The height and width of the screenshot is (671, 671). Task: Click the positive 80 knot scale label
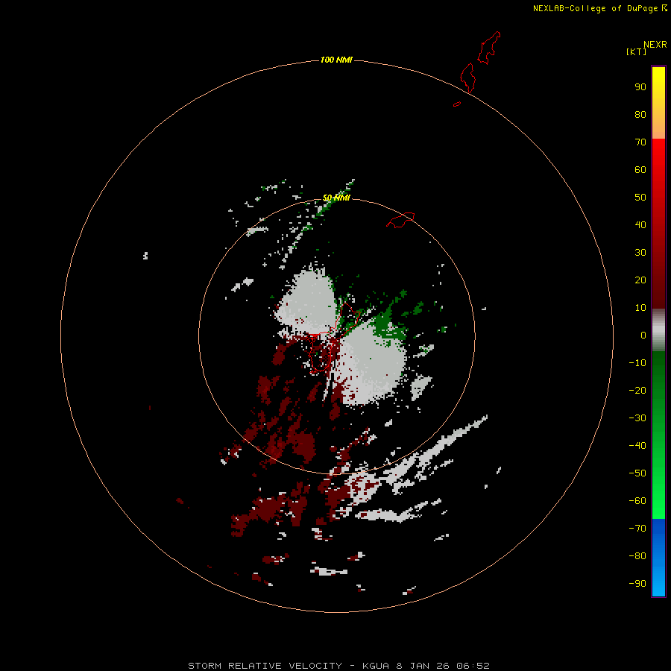(640, 114)
